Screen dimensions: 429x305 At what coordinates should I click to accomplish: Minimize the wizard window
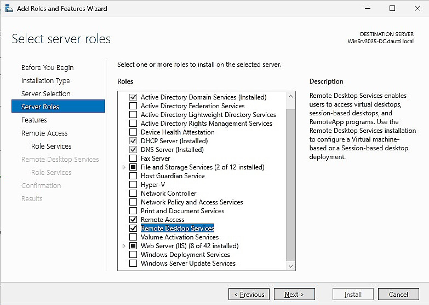click(x=368, y=8)
